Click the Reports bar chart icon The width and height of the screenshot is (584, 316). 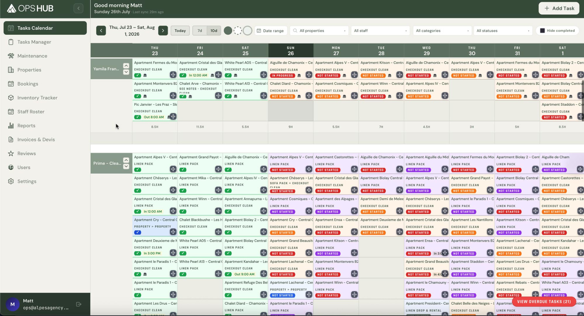[x=11, y=126]
